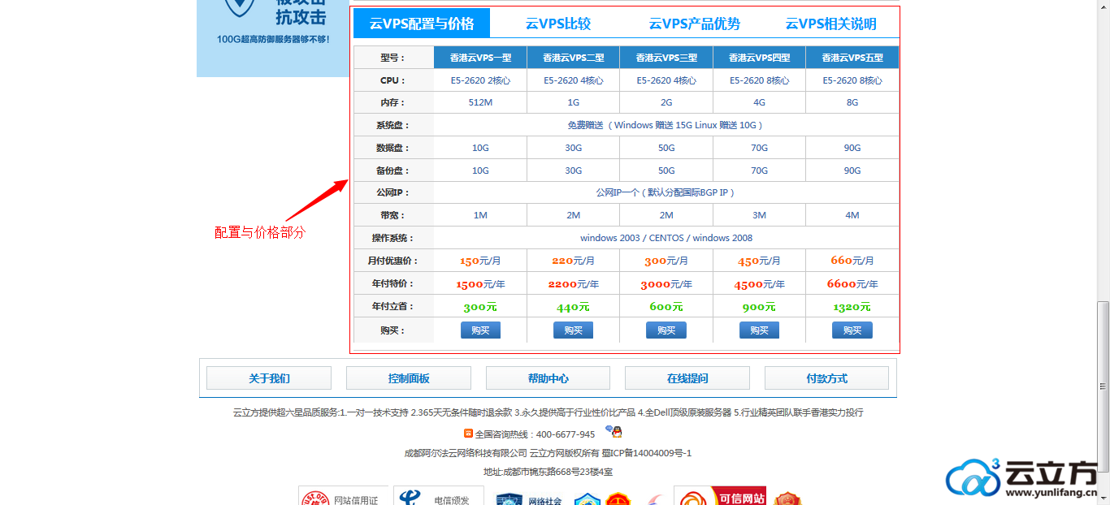The image size is (1110, 505).
Task: Click the scrollbar down arrow
Action: pos(1103,498)
